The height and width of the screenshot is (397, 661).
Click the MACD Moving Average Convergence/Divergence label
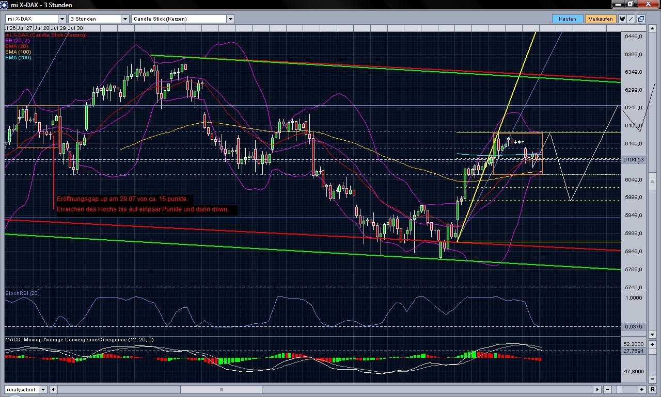click(x=79, y=340)
